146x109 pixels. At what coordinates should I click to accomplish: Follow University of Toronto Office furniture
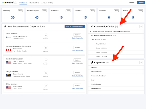[77, 35]
